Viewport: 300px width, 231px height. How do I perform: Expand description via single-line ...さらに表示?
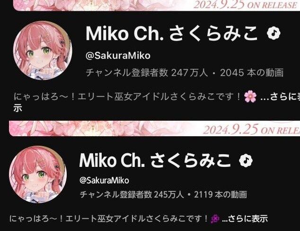tap(245, 219)
